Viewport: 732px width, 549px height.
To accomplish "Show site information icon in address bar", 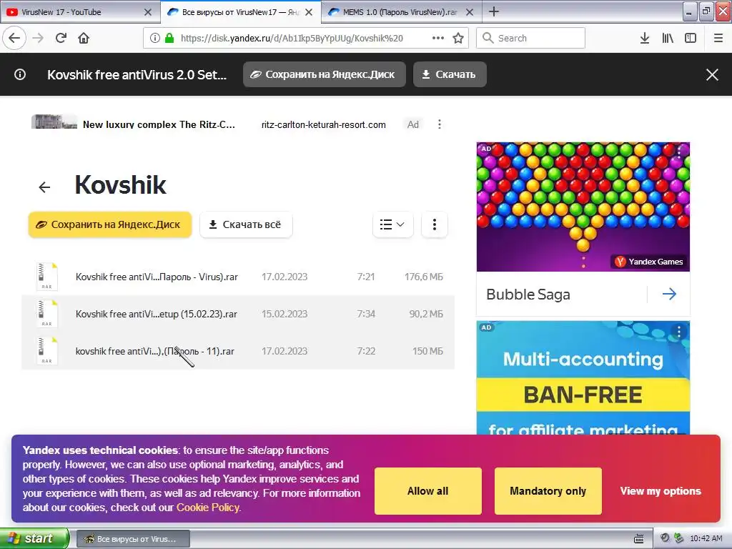I will coord(154,38).
